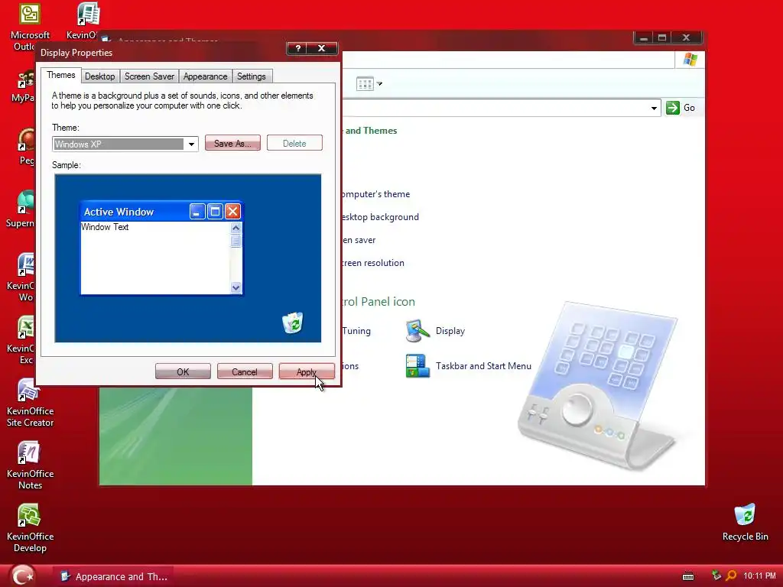The image size is (783, 587).
Task: Click the computer's theme link
Action: [x=376, y=194]
